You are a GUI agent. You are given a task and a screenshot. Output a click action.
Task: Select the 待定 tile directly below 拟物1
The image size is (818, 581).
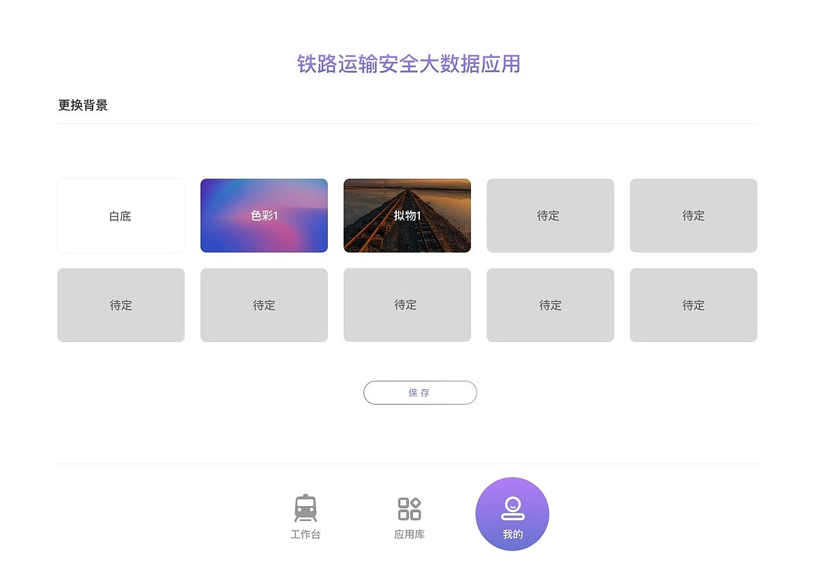(407, 305)
